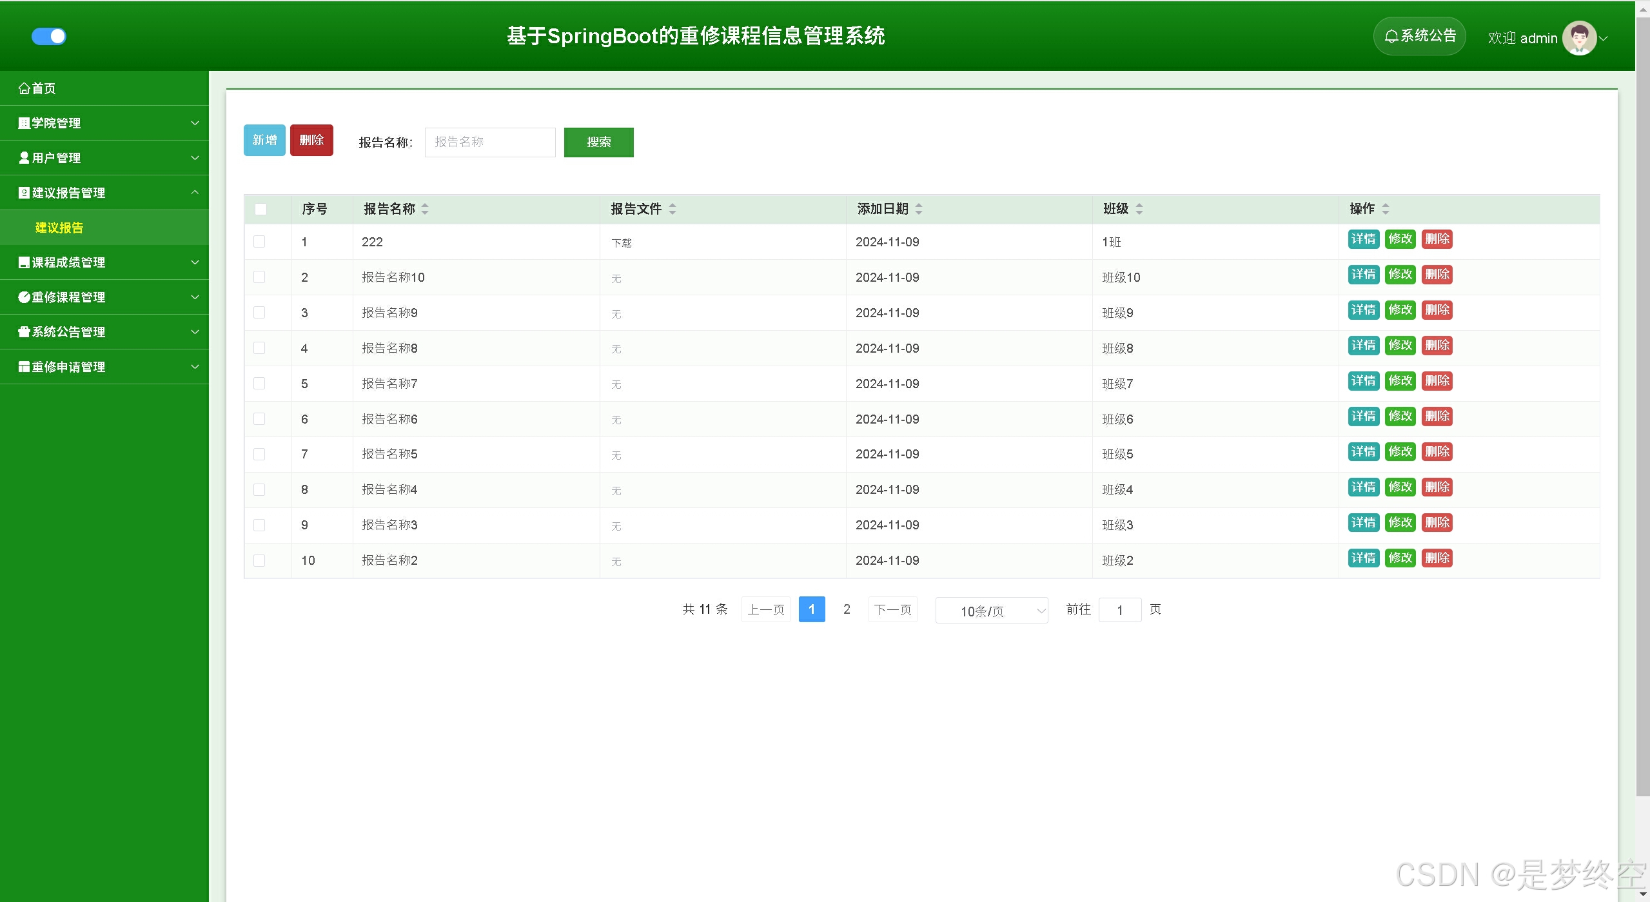Viewport: 1650px width, 902px height.
Task: Check the select-all header checkbox
Action: [260, 209]
